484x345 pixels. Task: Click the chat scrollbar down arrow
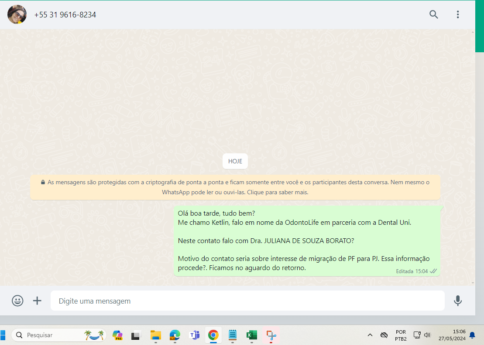coord(473,283)
